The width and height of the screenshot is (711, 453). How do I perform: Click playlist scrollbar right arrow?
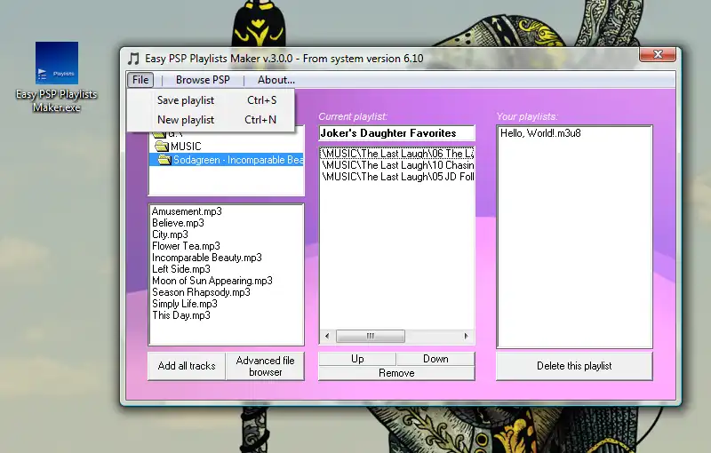coord(466,336)
